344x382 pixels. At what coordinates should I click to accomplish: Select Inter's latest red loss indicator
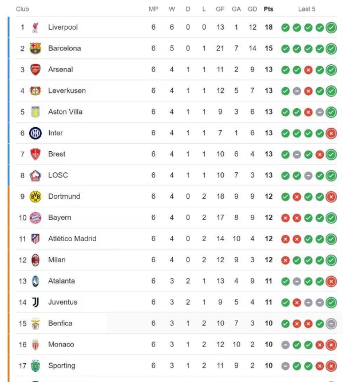pyautogui.click(x=331, y=133)
